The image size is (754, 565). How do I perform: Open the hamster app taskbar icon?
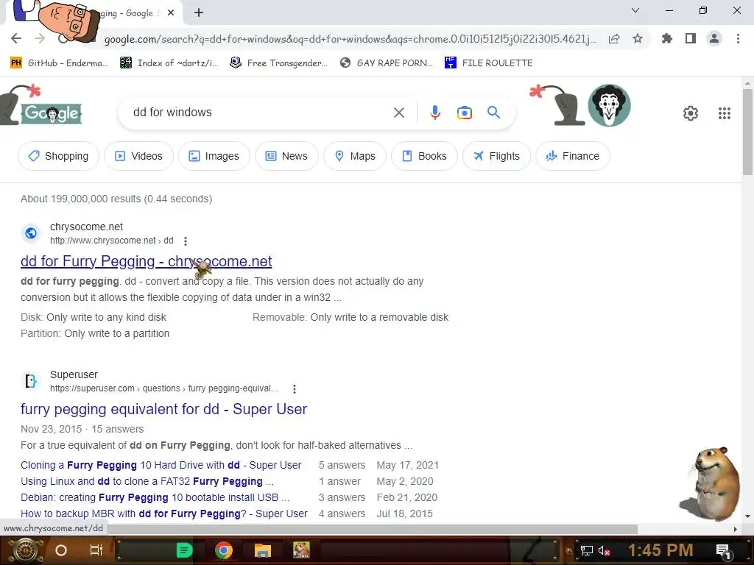coord(301,550)
